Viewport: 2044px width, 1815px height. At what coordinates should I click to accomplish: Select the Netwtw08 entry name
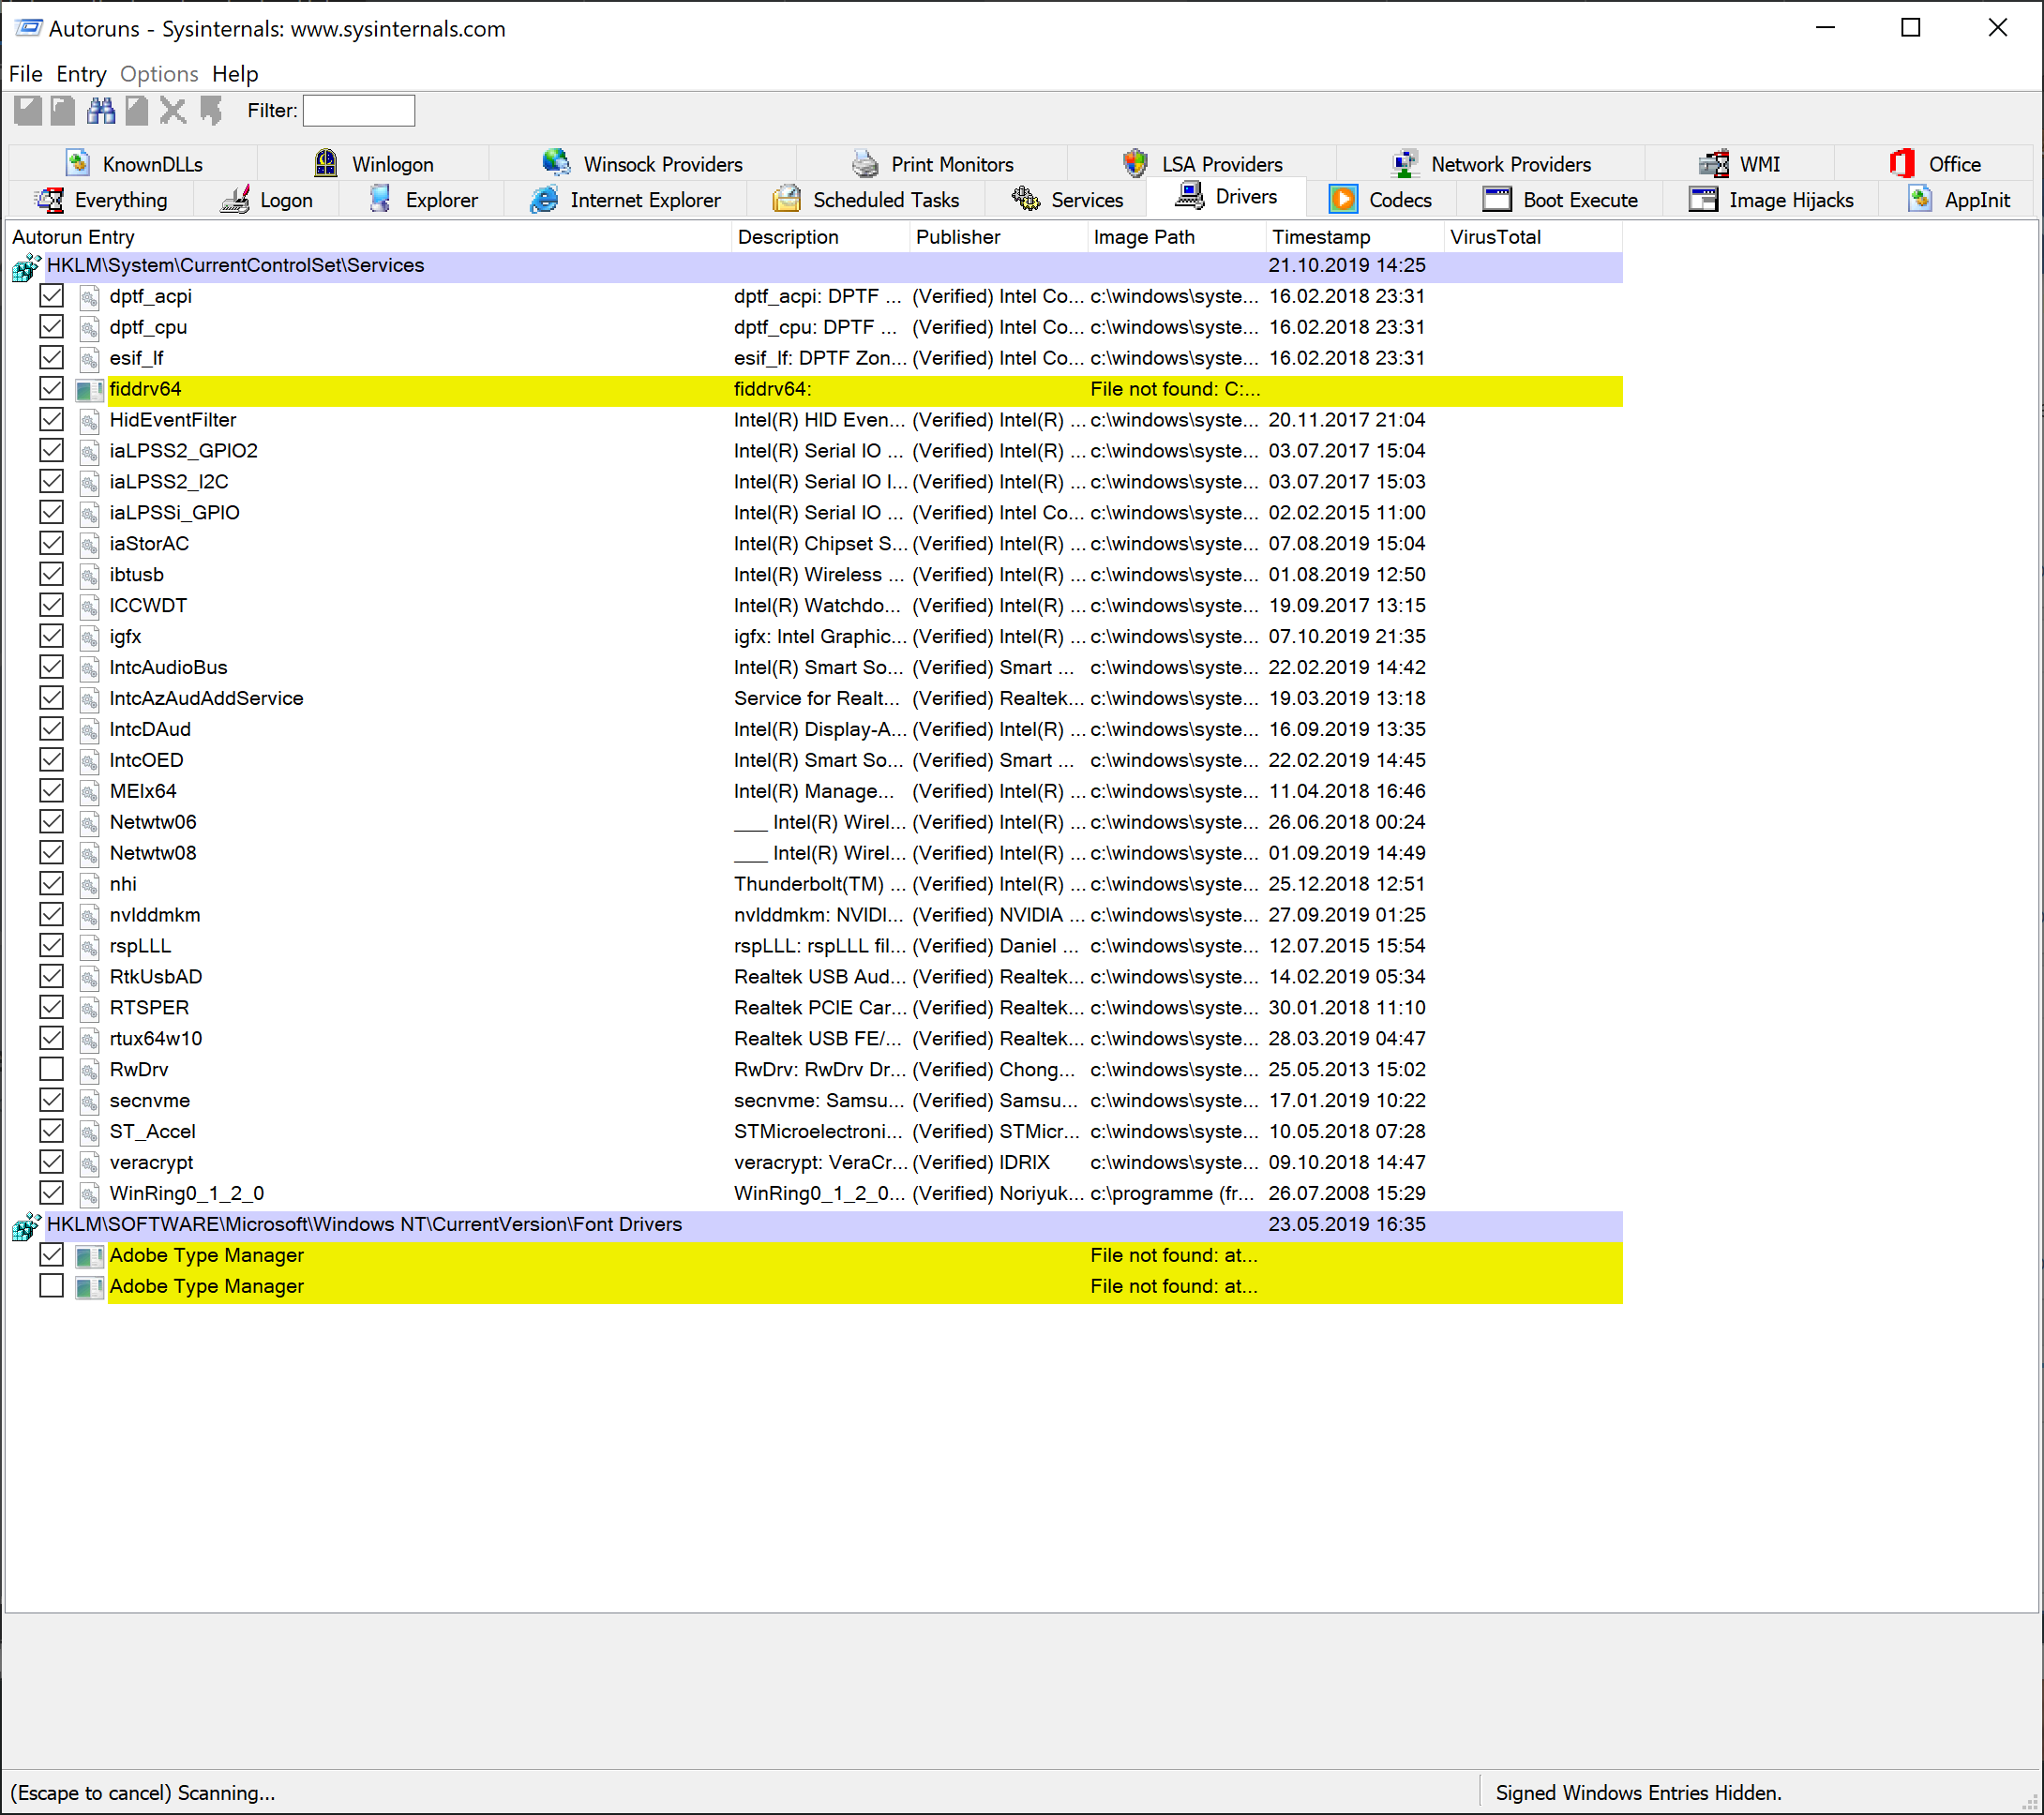(153, 853)
